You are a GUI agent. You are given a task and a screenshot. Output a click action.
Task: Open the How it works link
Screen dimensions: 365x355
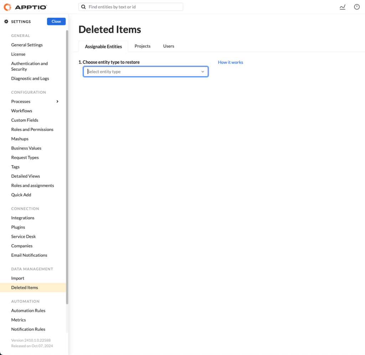tap(231, 62)
